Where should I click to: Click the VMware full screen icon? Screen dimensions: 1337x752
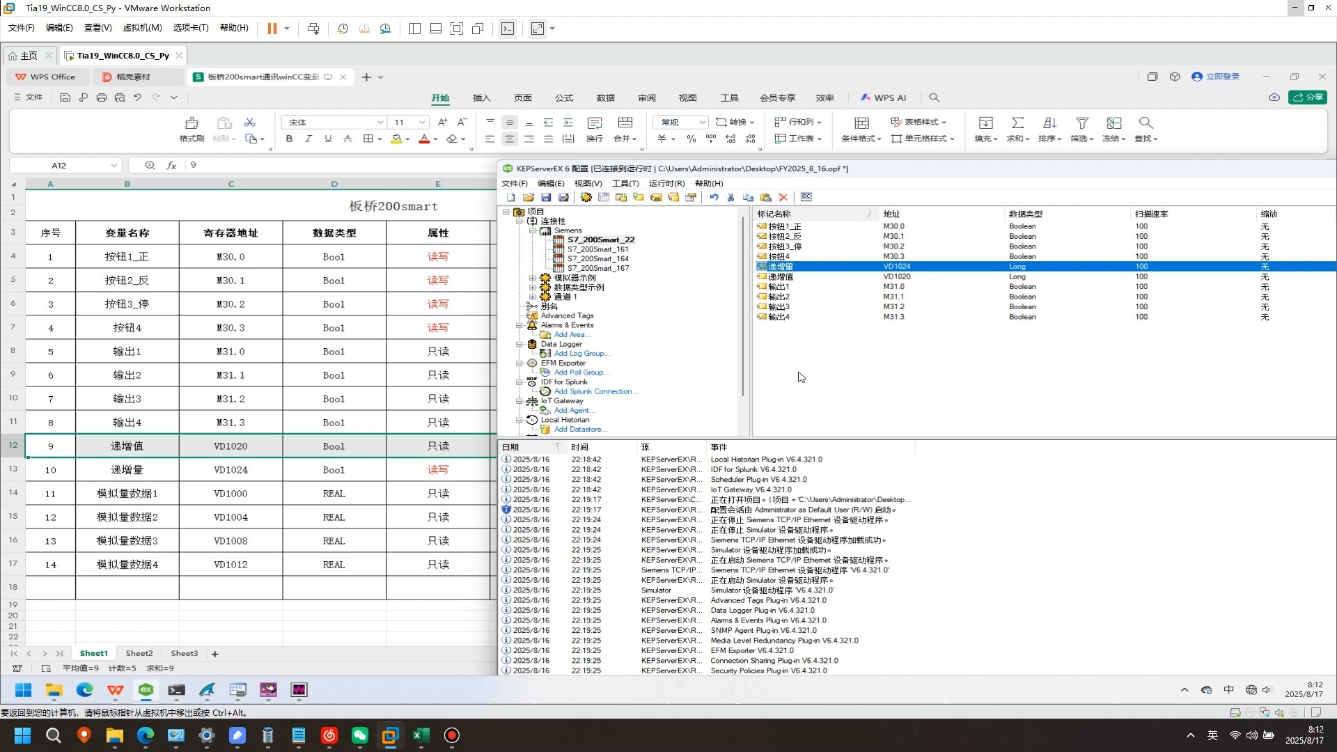click(x=457, y=29)
